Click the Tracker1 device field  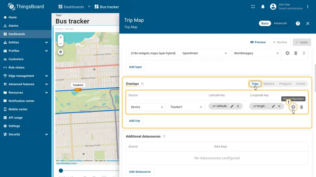click(x=184, y=107)
